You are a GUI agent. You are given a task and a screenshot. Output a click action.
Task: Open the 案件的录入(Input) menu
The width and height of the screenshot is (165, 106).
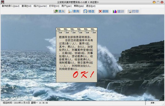pos(11,6)
